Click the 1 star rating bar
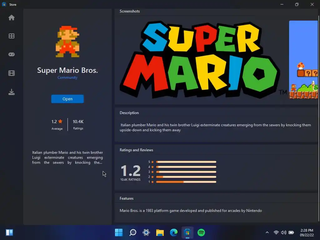The height and width of the screenshot is (240, 320). click(186, 182)
